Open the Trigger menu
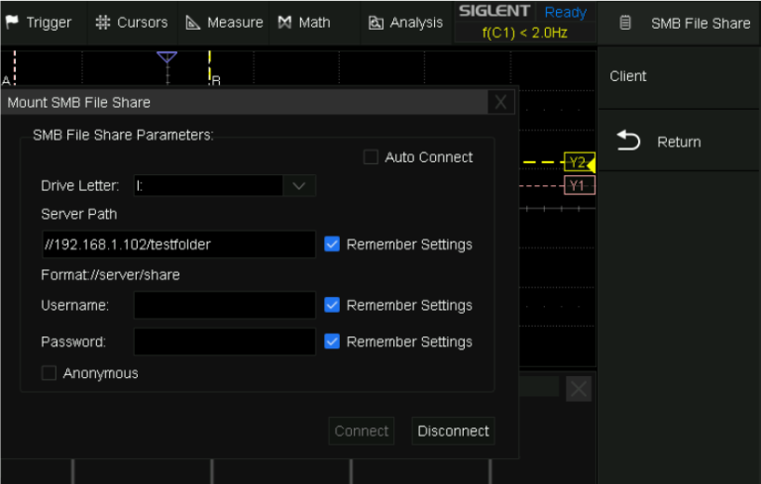This screenshot has width=761, height=484. pyautogui.click(x=39, y=22)
